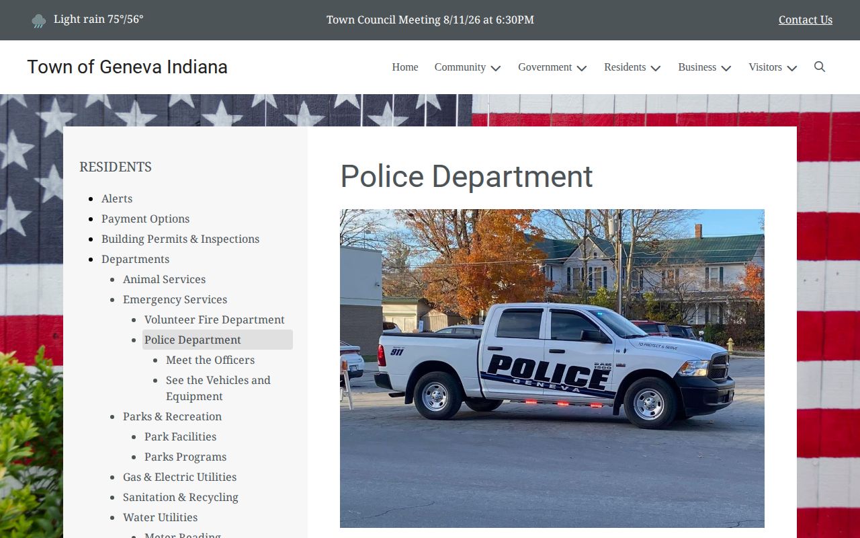The height and width of the screenshot is (538, 860).
Task: Open the Business menu item
Action: click(x=697, y=67)
